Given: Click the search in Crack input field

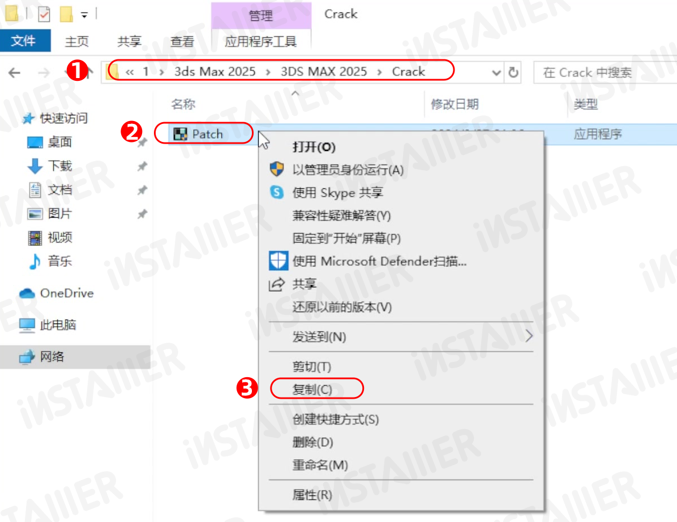Looking at the screenshot, I should click(605, 72).
